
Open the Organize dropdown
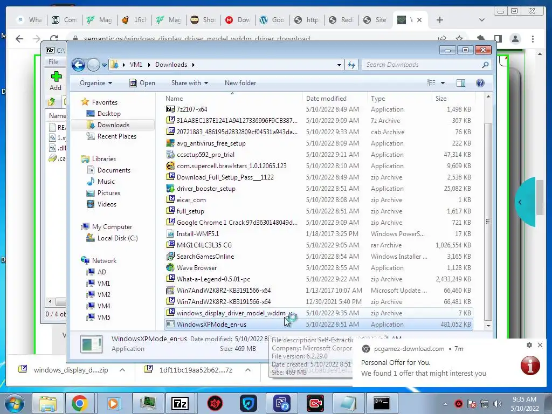96,83
